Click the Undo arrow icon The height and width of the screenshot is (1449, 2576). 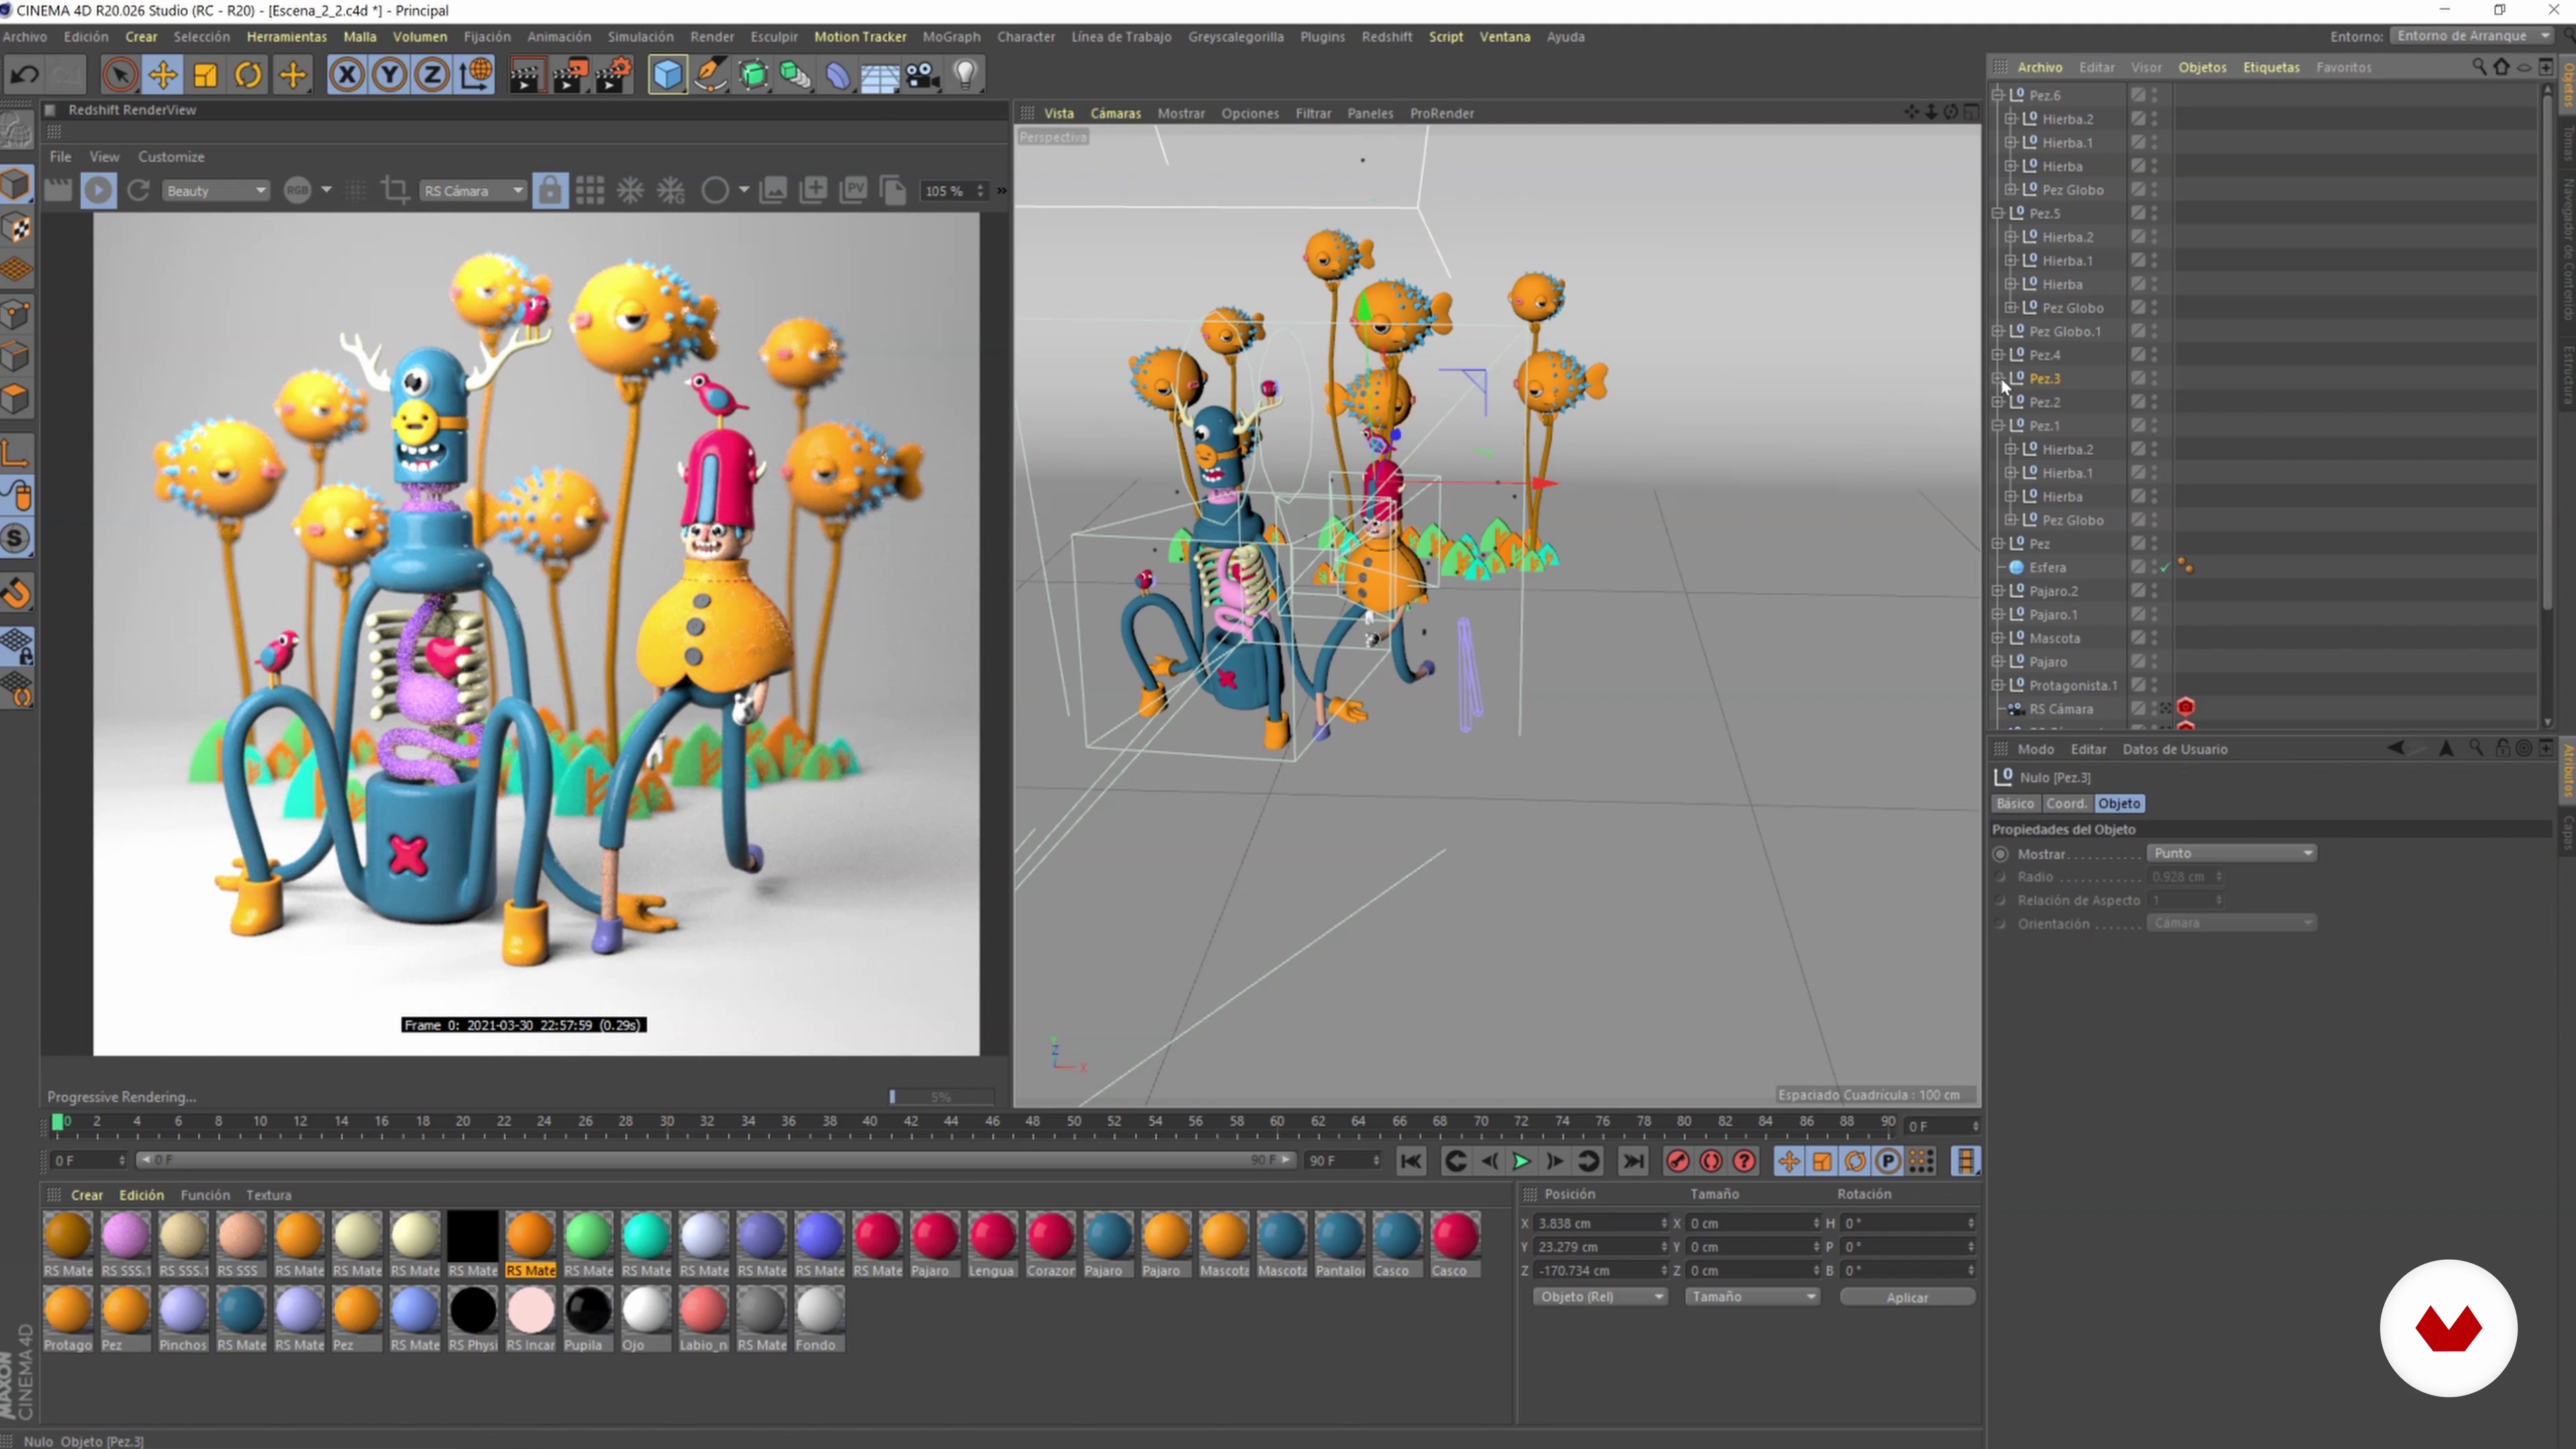pyautogui.click(x=25, y=75)
